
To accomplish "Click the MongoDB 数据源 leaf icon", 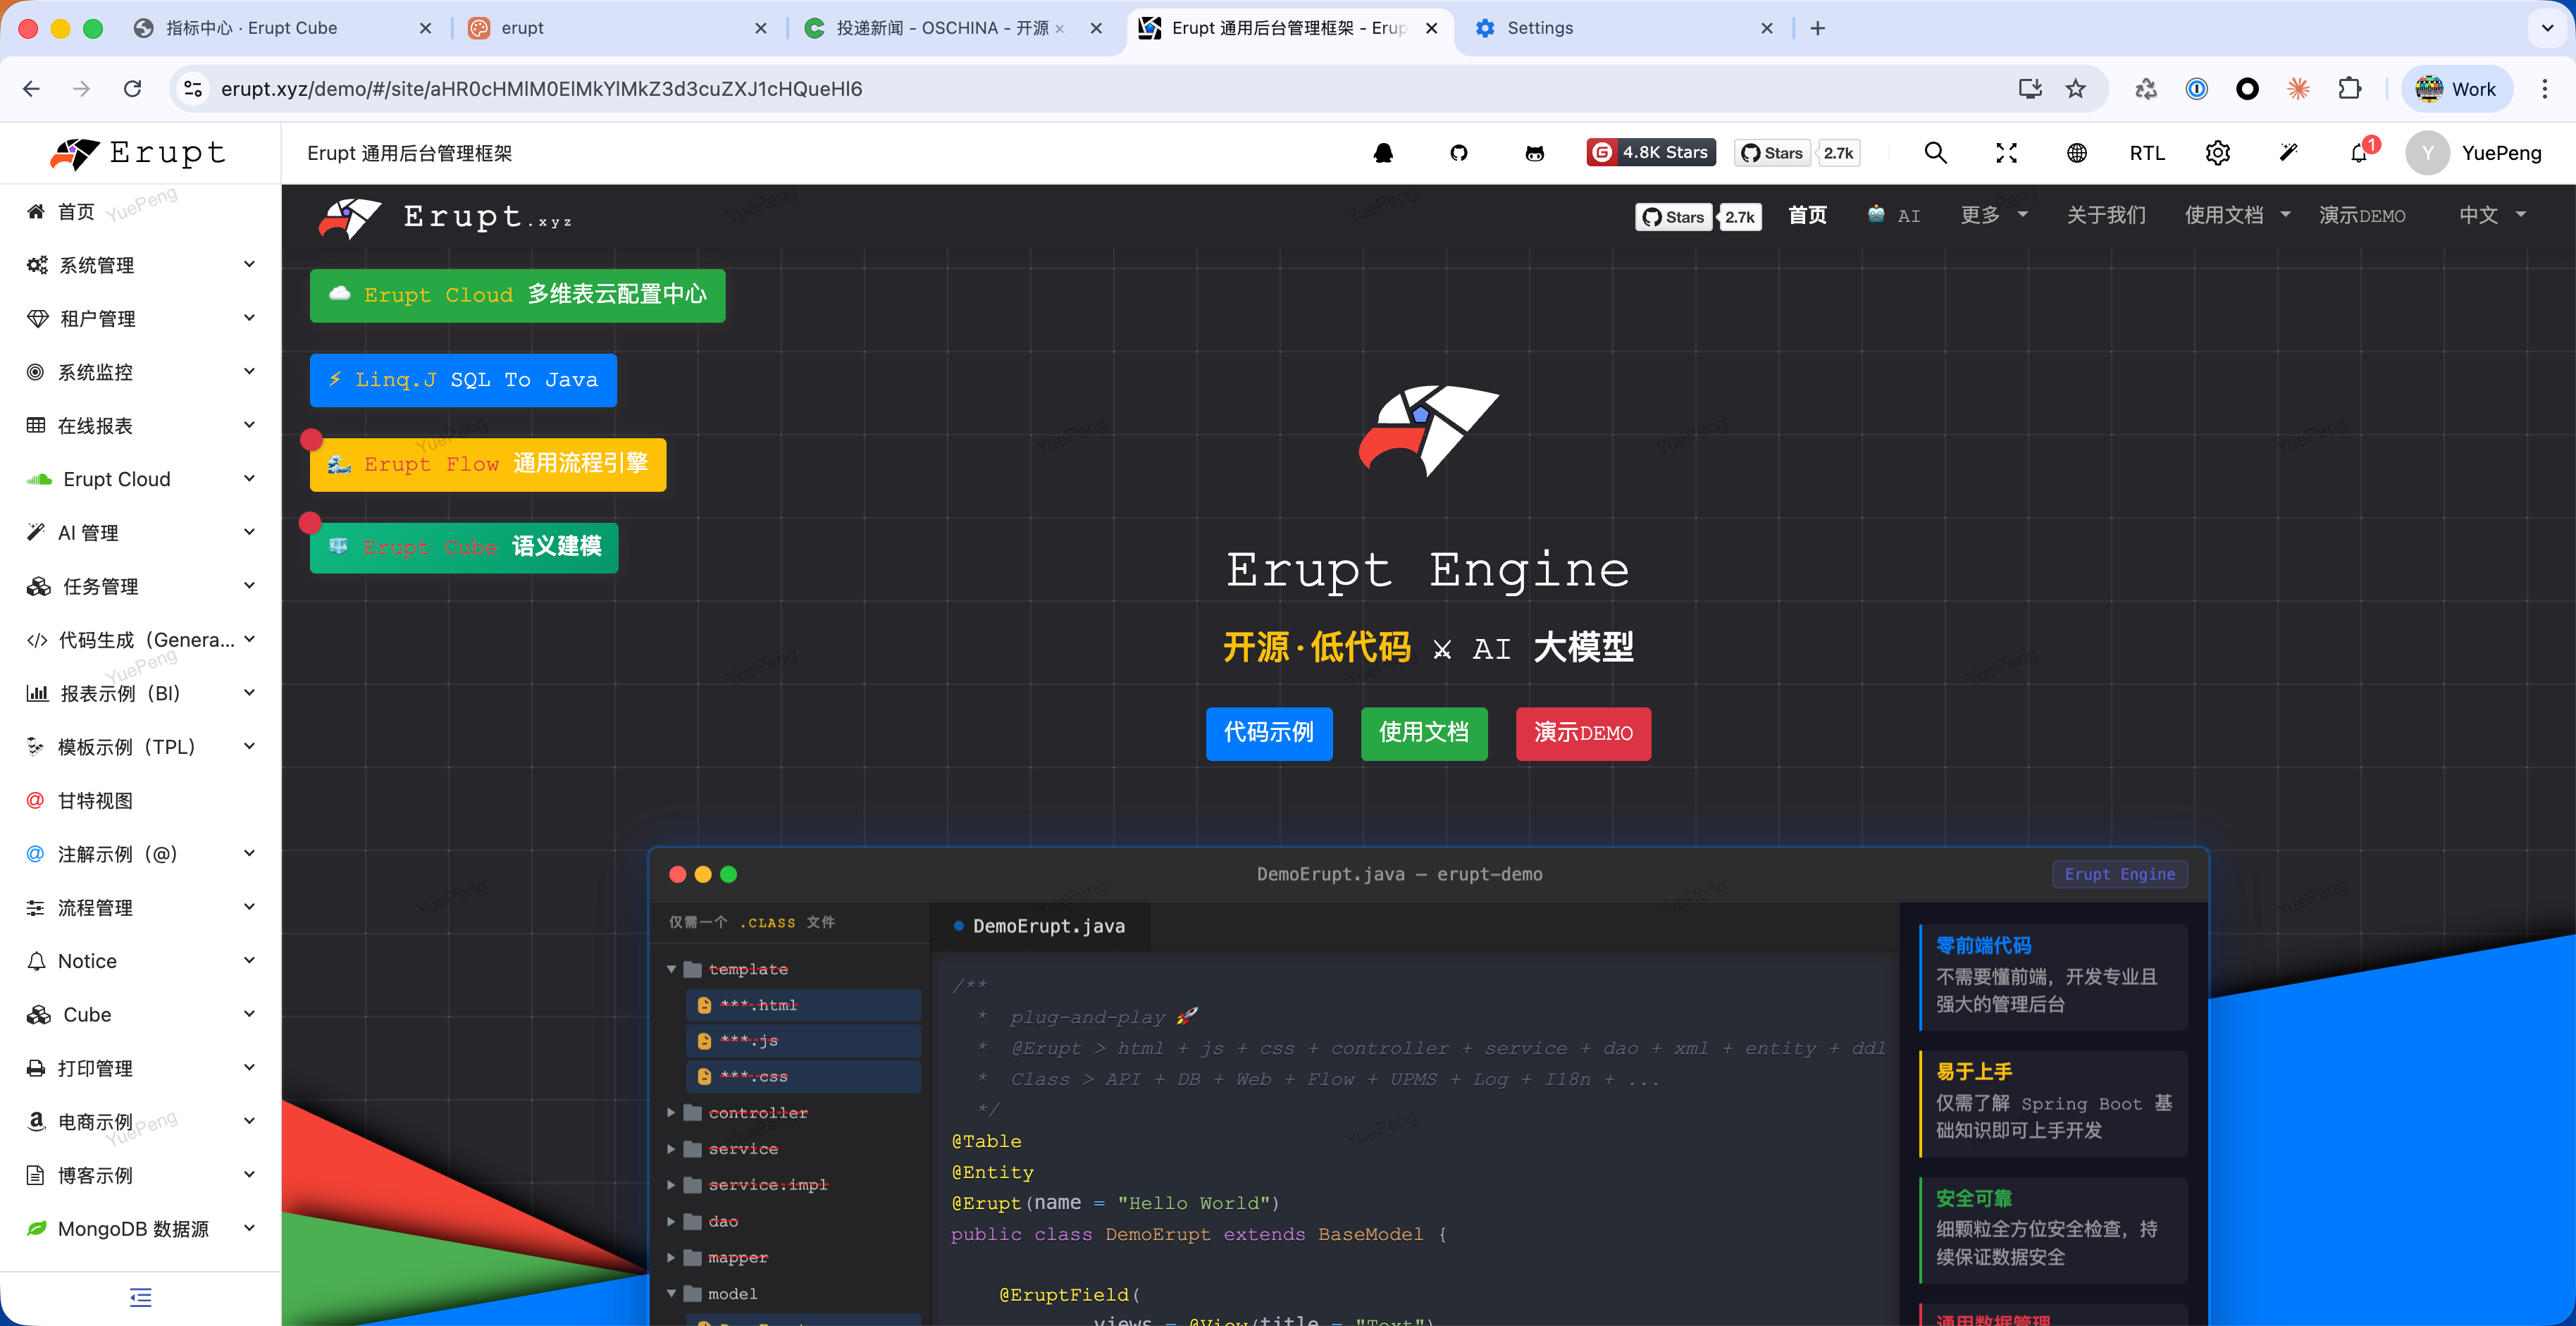I will tap(36, 1228).
